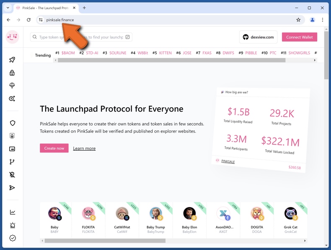Open the dexview.com button
Image resolution: width=331 pixels, height=250 pixels.
pos(258,37)
